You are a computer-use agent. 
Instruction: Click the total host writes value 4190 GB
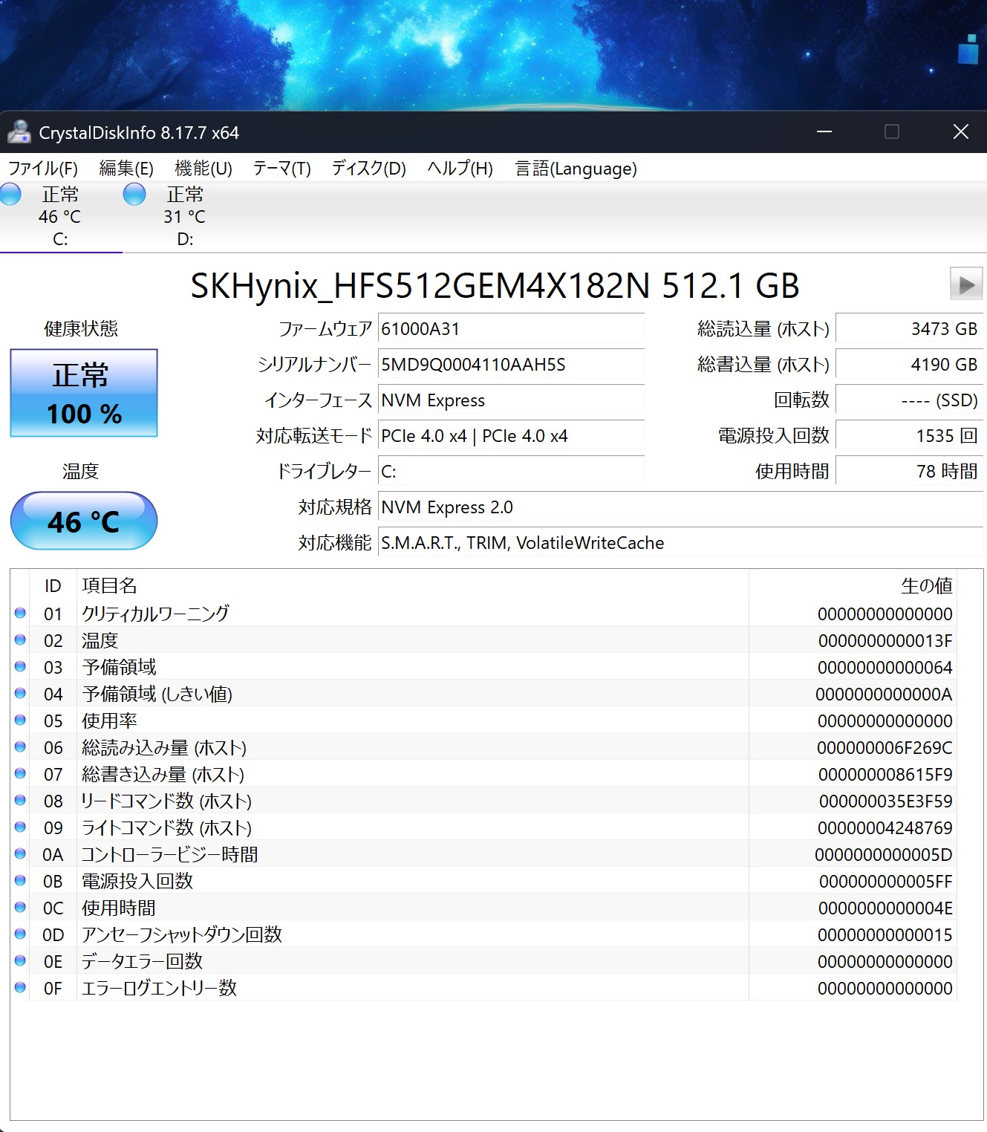(910, 364)
